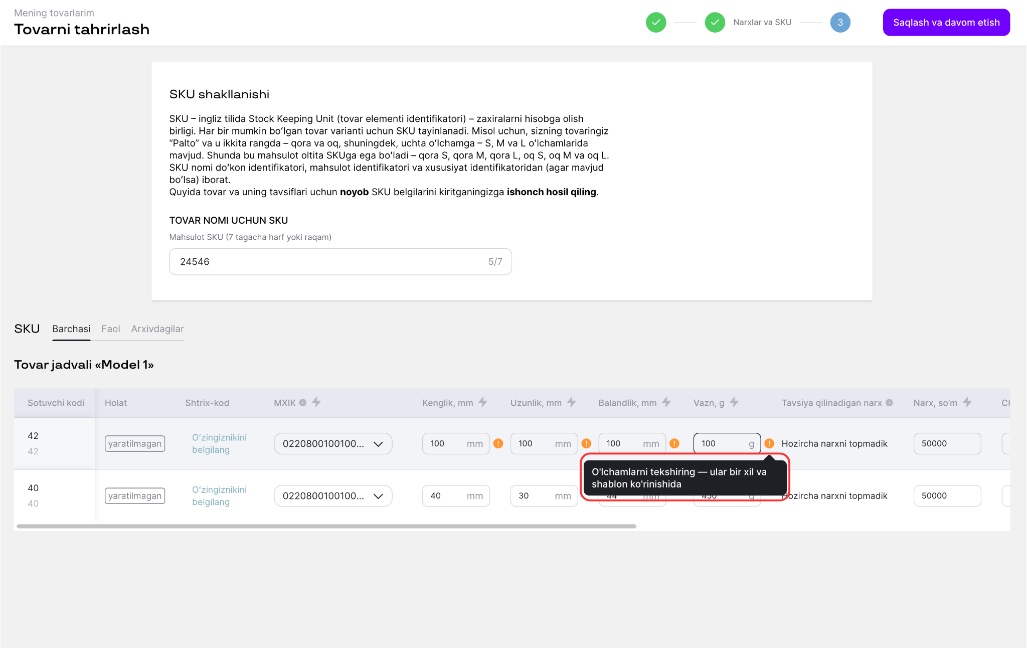Click the Balandlik bulk-fill lightning icon
The image size is (1027, 648).
coord(666,402)
